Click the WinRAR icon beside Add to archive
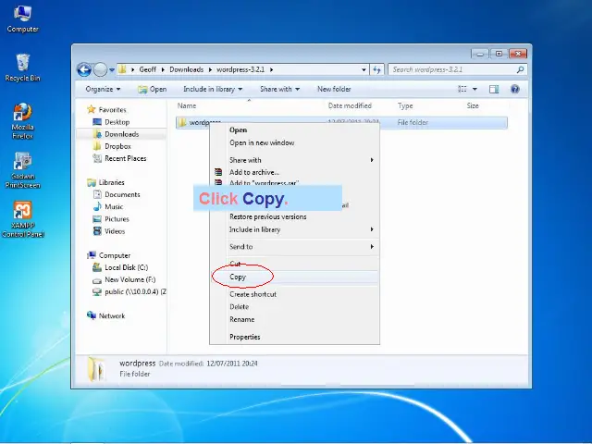Screen dimensions: 592x444 click(218, 172)
